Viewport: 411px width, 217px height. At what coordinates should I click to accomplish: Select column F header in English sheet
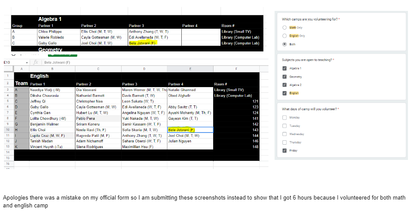[x=236, y=69]
